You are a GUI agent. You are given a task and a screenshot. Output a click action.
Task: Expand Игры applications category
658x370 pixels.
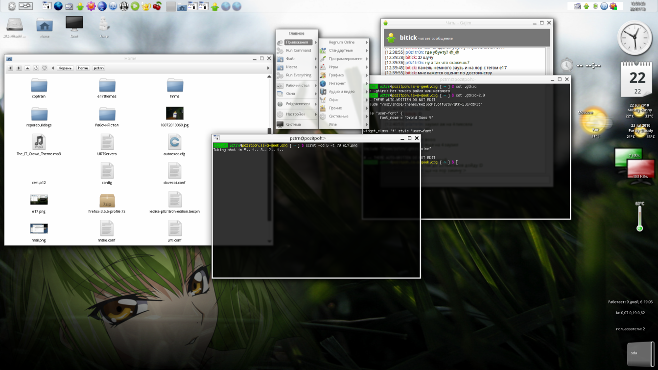[x=344, y=67]
